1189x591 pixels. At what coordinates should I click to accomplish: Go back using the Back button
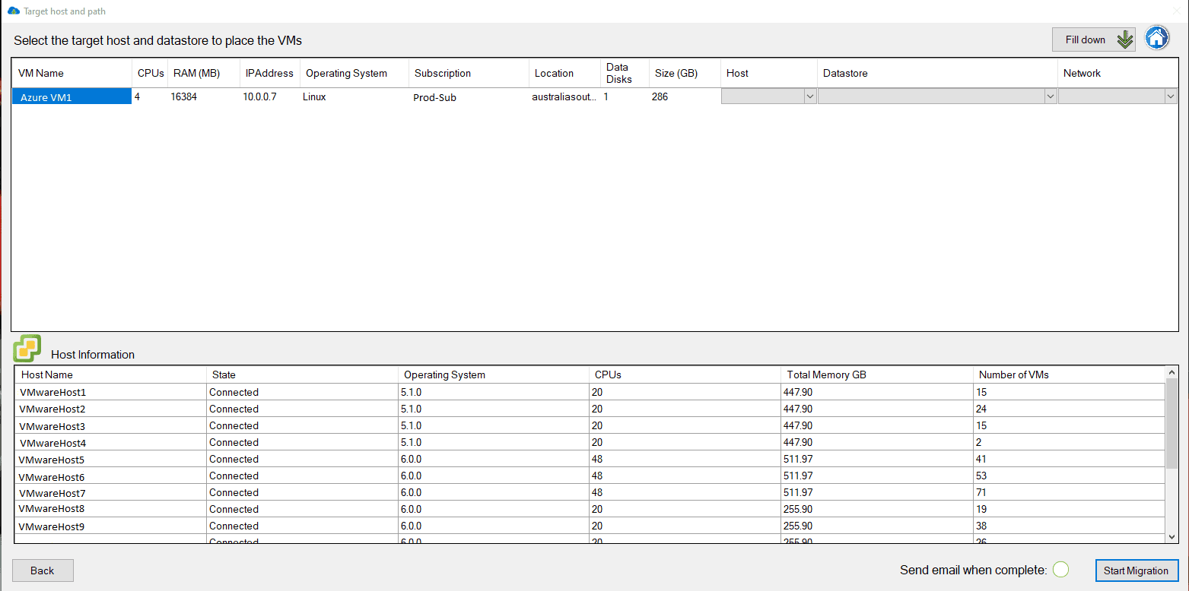pos(43,570)
